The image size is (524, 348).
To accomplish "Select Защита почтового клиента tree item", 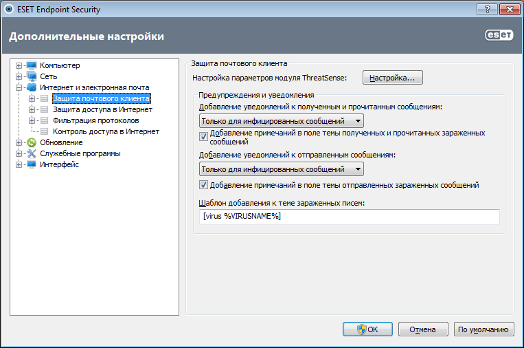I will tap(101, 98).
